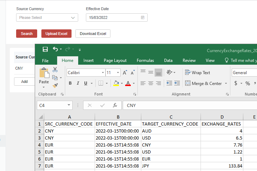Set Top Align for cell

point(143,71)
